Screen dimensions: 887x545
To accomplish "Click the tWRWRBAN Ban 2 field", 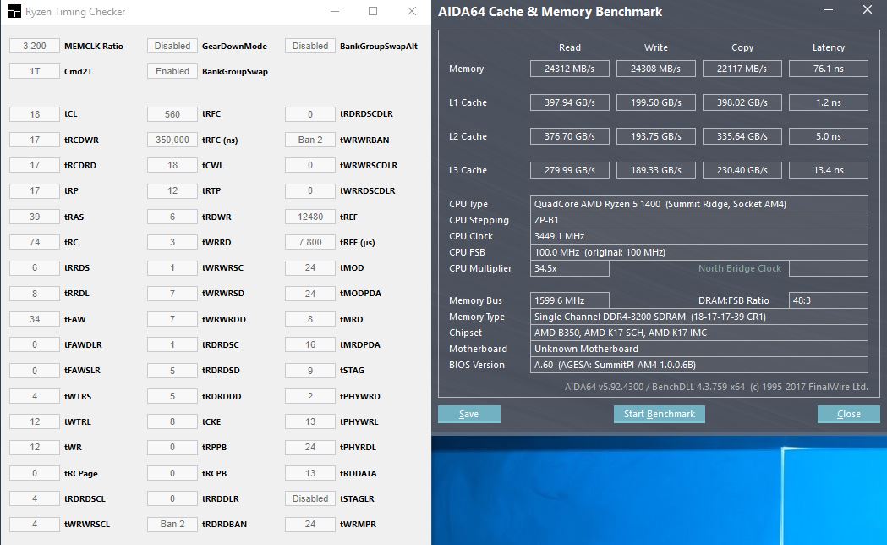I will [x=310, y=140].
